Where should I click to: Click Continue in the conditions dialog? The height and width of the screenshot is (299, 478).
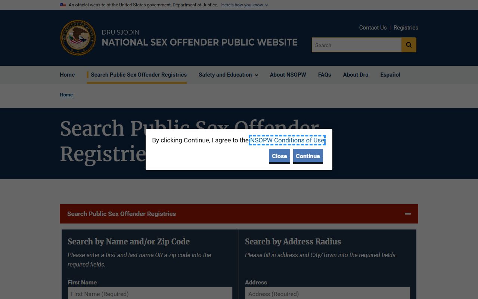(x=308, y=156)
